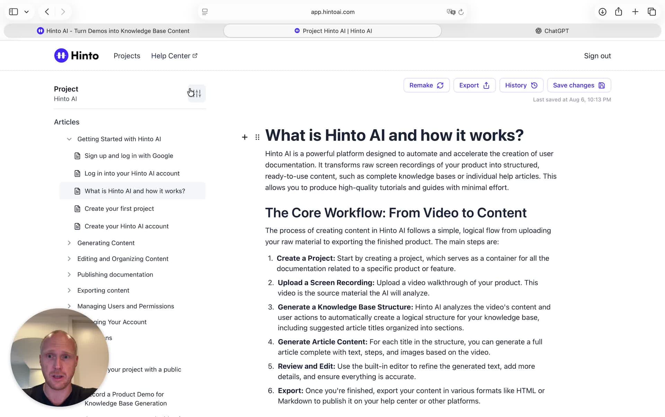
Task: Reload the page from address bar
Action: click(x=461, y=12)
